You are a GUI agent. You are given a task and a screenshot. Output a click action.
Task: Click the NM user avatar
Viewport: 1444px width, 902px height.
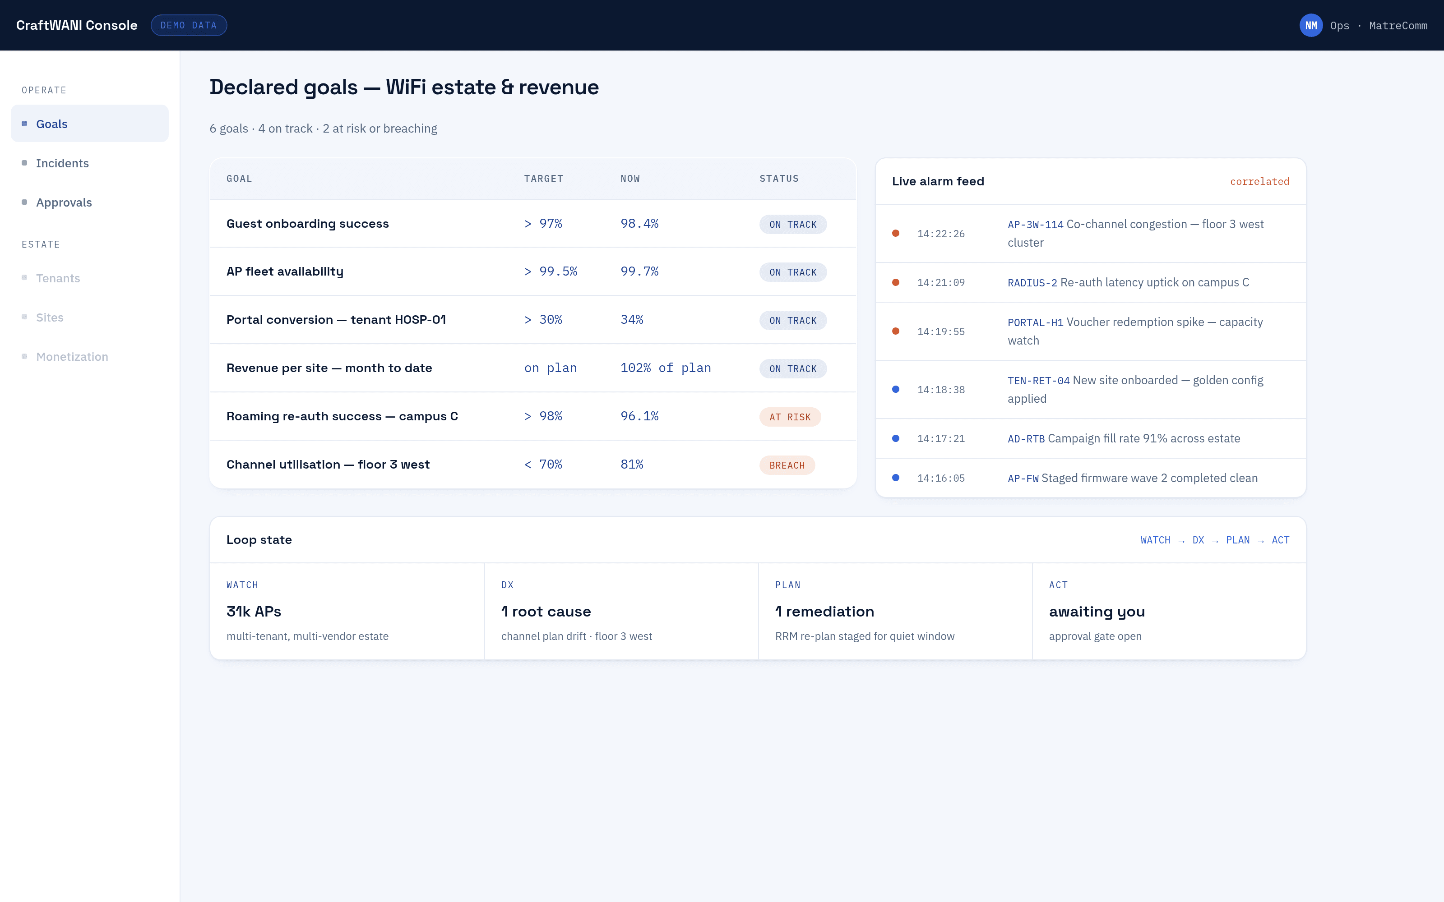(x=1311, y=25)
